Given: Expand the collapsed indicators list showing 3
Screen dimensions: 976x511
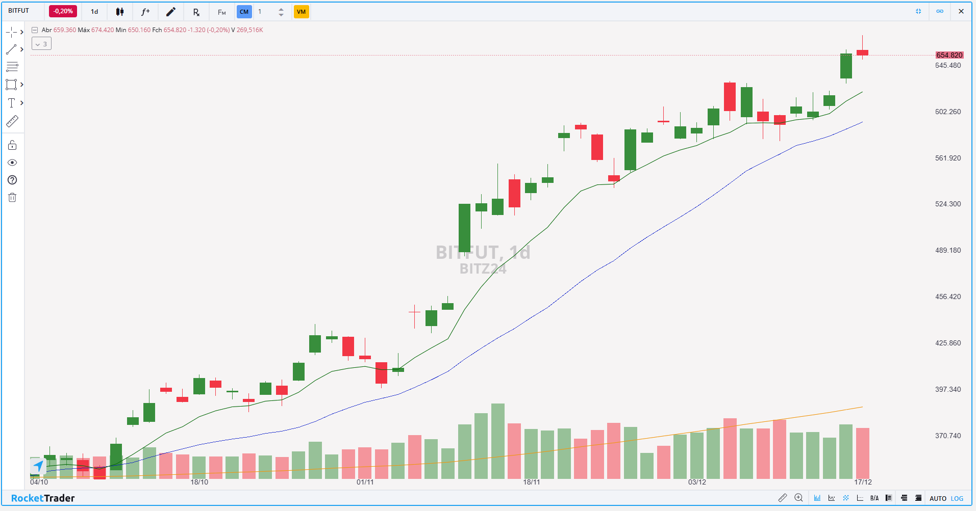Looking at the screenshot, I should pyautogui.click(x=41, y=44).
